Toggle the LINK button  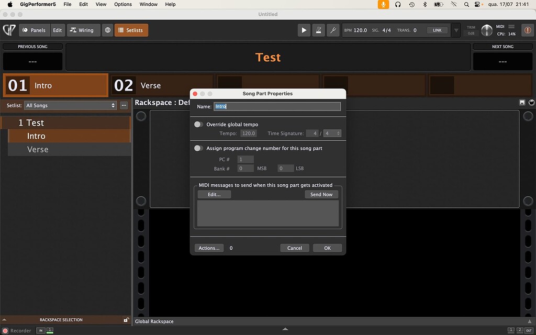437,30
